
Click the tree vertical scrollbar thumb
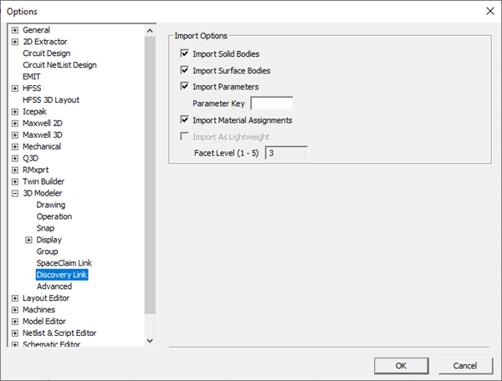(150, 175)
